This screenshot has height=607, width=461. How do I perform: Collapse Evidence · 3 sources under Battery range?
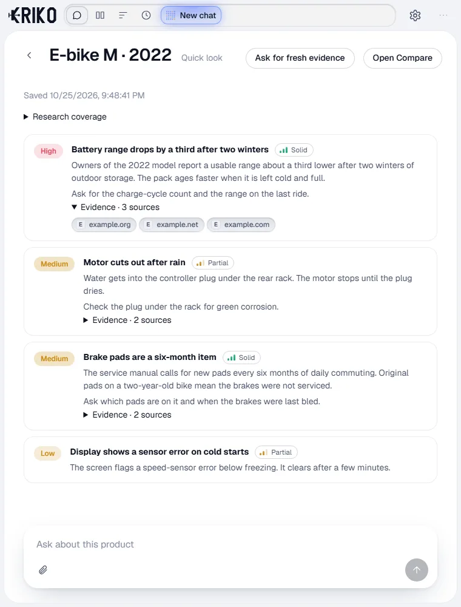[x=116, y=207]
